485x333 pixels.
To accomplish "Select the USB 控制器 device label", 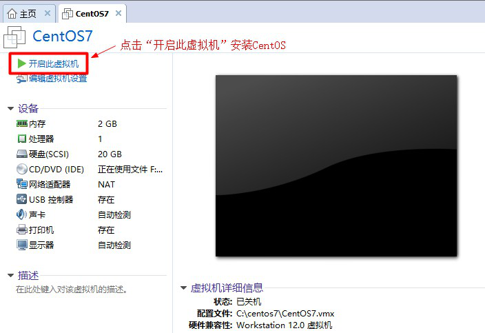I will (x=51, y=199).
